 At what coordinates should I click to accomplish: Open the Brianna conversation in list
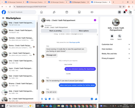(18, 85)
